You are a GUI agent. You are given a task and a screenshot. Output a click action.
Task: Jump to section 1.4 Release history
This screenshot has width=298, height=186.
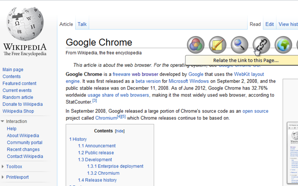pyautogui.click(x=97, y=180)
